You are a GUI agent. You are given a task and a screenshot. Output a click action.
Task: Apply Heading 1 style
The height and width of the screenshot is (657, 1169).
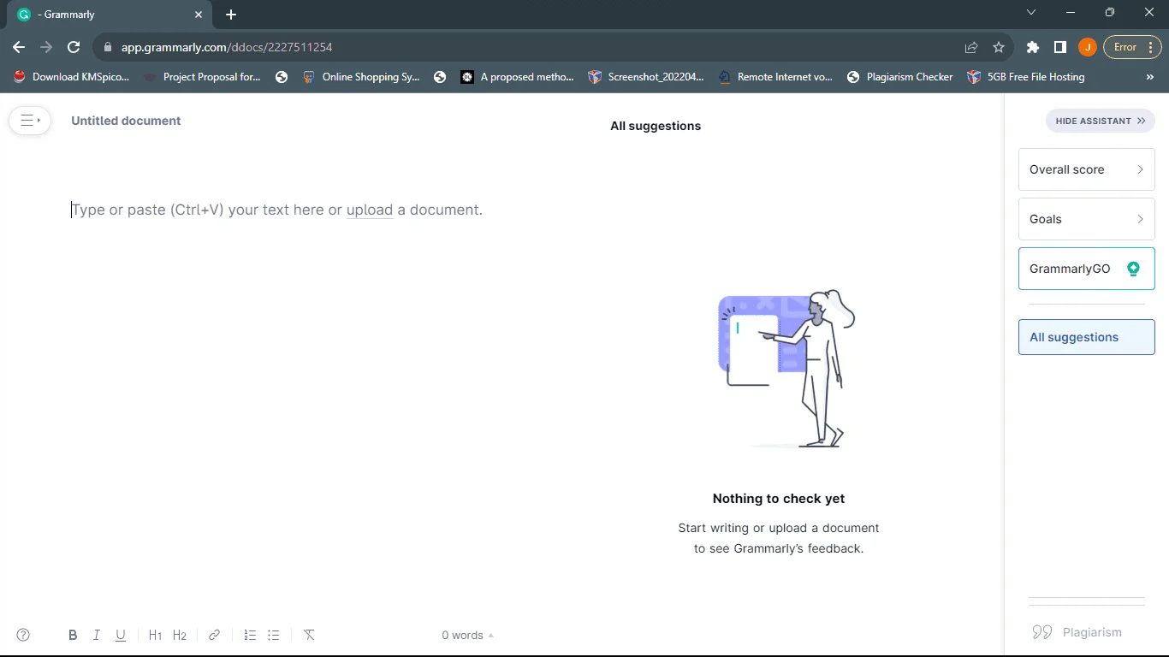tap(155, 635)
